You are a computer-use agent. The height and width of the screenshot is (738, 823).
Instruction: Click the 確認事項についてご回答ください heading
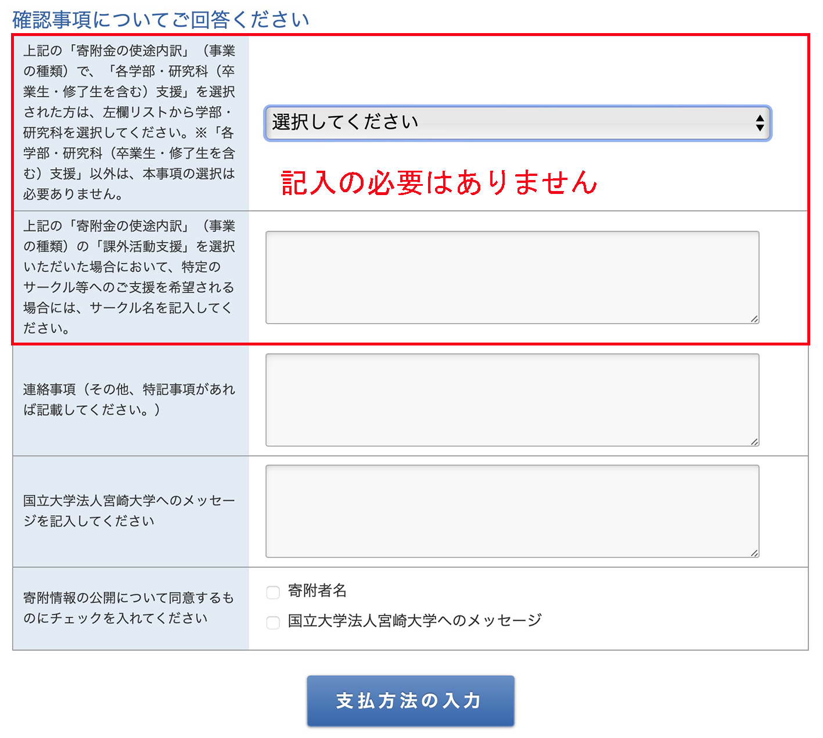click(x=160, y=19)
